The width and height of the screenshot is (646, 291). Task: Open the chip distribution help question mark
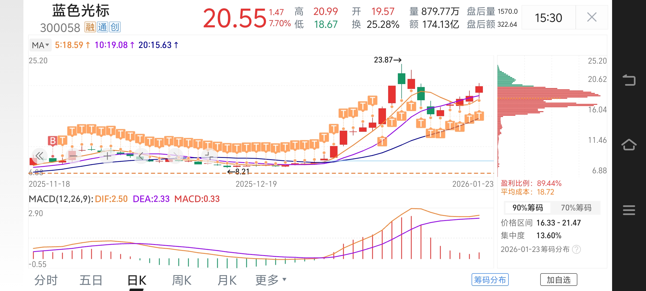(576, 249)
